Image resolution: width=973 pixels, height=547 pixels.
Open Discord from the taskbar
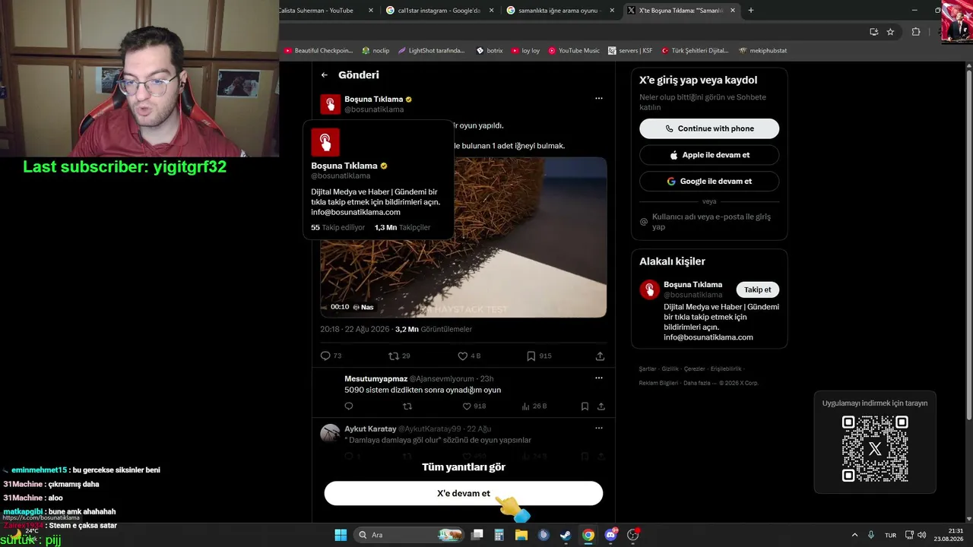(610, 535)
